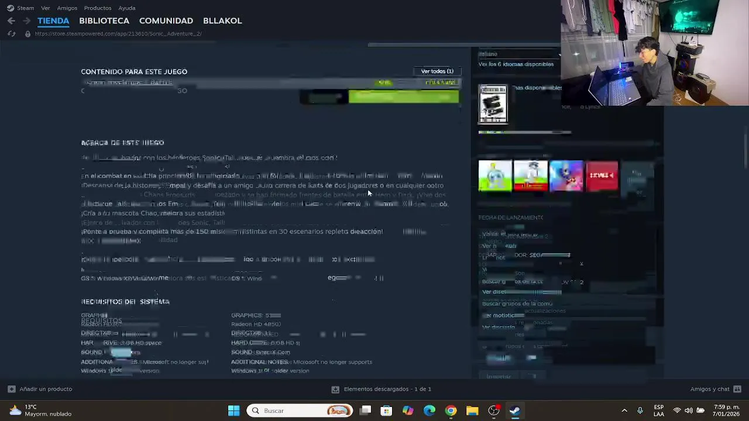Open OBS Studio from taskbar
This screenshot has width=749, height=421.
point(494,410)
